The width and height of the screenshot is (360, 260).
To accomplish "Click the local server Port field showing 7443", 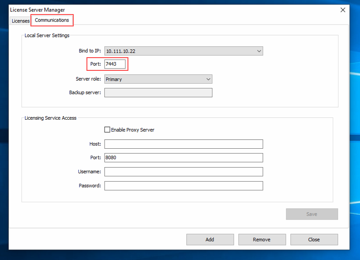I will click(x=115, y=64).
